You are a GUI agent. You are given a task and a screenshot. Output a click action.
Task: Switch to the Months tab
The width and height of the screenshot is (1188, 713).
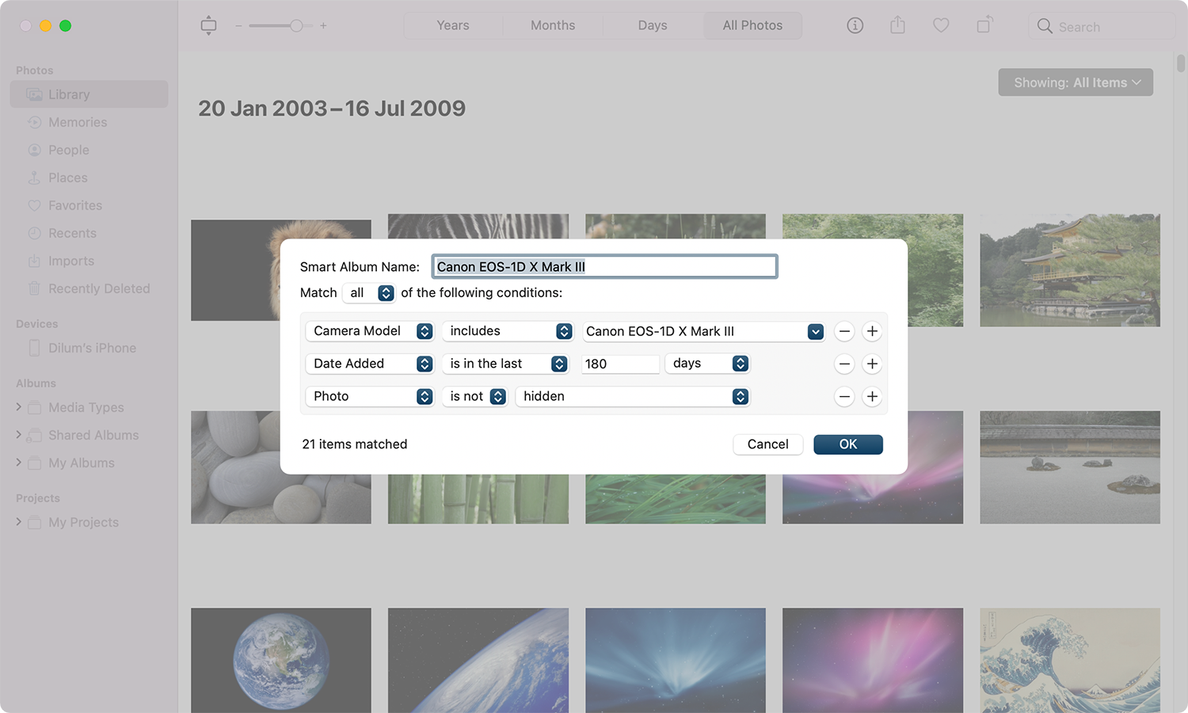click(553, 25)
